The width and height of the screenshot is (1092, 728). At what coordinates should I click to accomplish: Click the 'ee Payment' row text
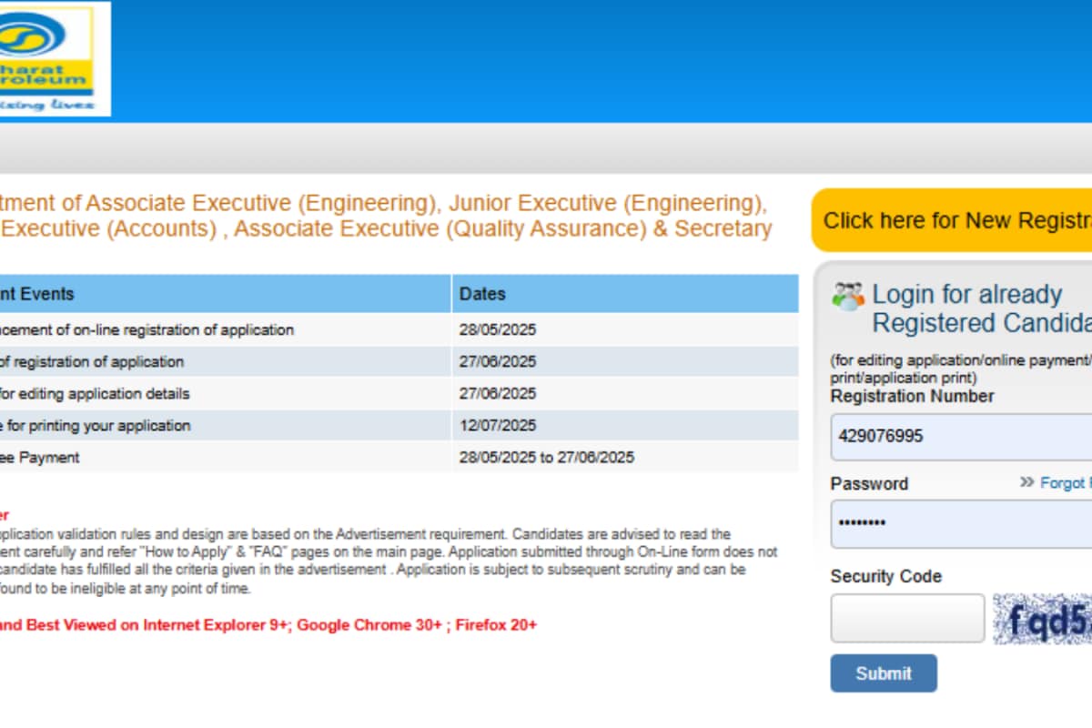tap(39, 457)
